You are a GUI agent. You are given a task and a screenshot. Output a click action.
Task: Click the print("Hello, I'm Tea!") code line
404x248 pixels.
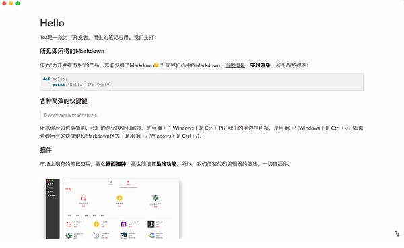tap(81, 85)
